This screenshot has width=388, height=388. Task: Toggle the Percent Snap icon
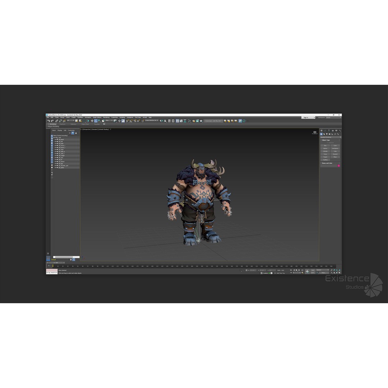point(135,121)
